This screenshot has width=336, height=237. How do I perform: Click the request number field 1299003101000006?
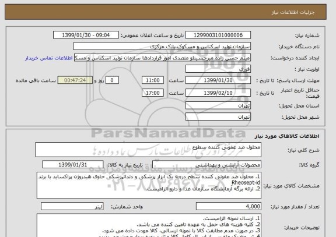(218, 35)
